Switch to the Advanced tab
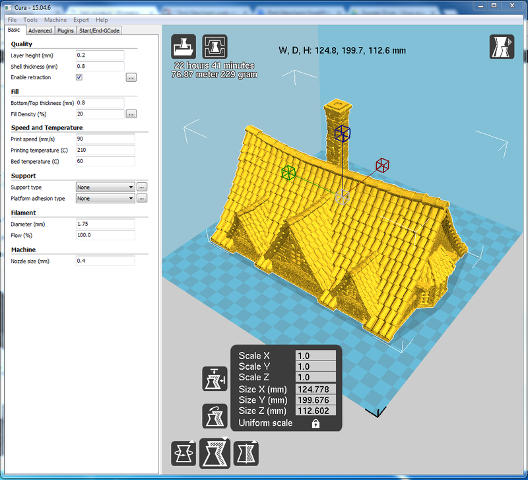 40,30
